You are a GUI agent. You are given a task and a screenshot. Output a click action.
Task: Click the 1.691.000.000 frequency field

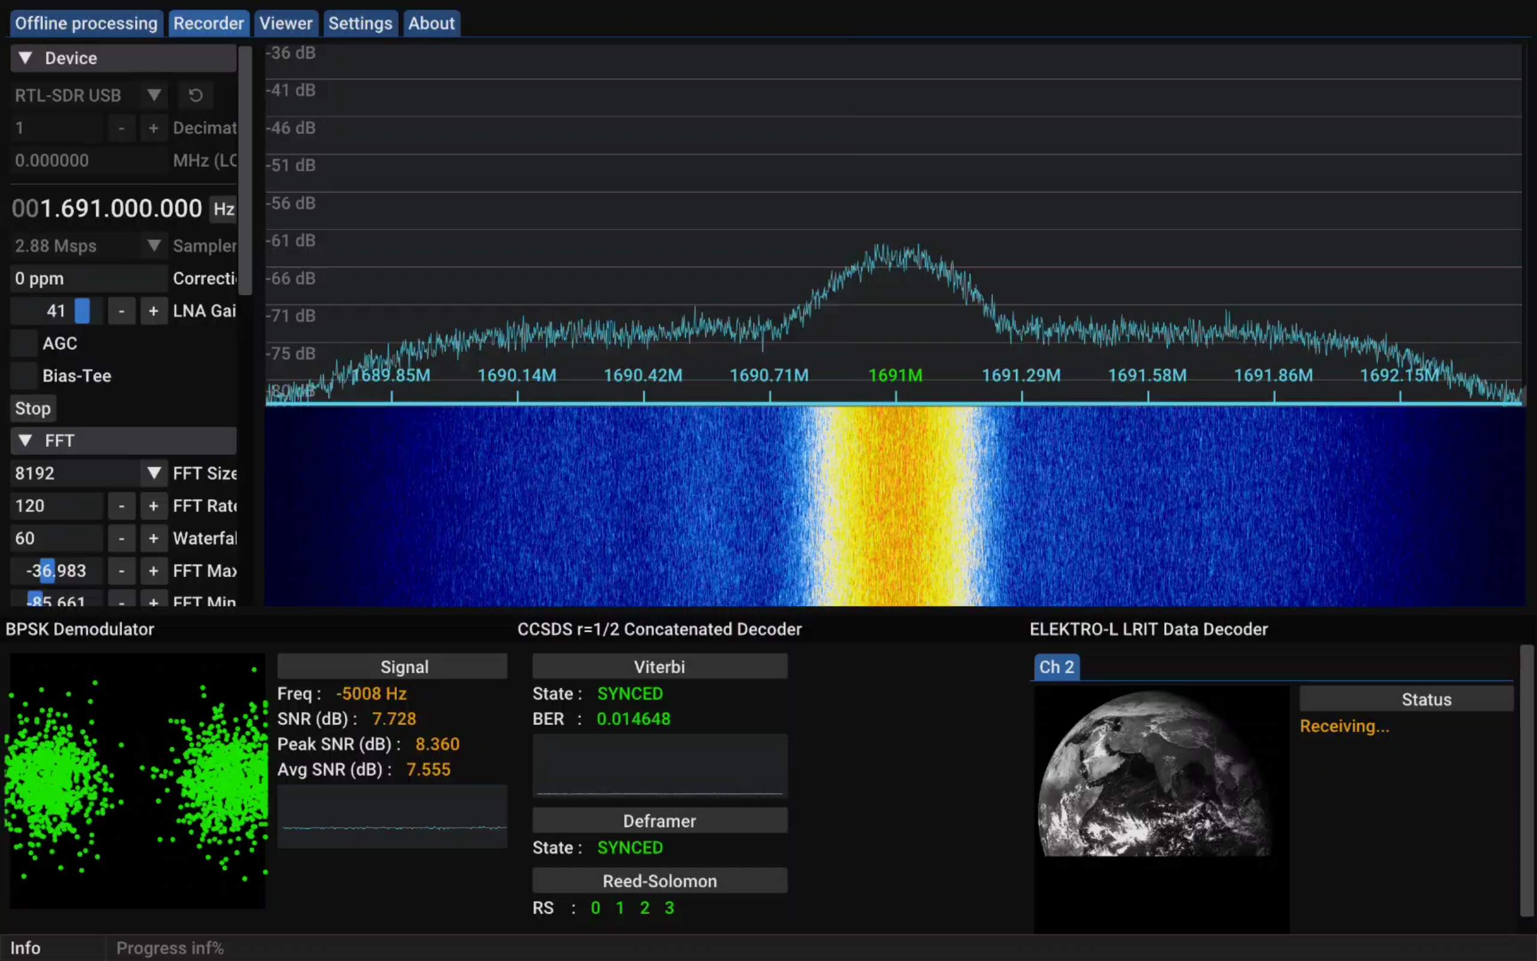pos(107,208)
